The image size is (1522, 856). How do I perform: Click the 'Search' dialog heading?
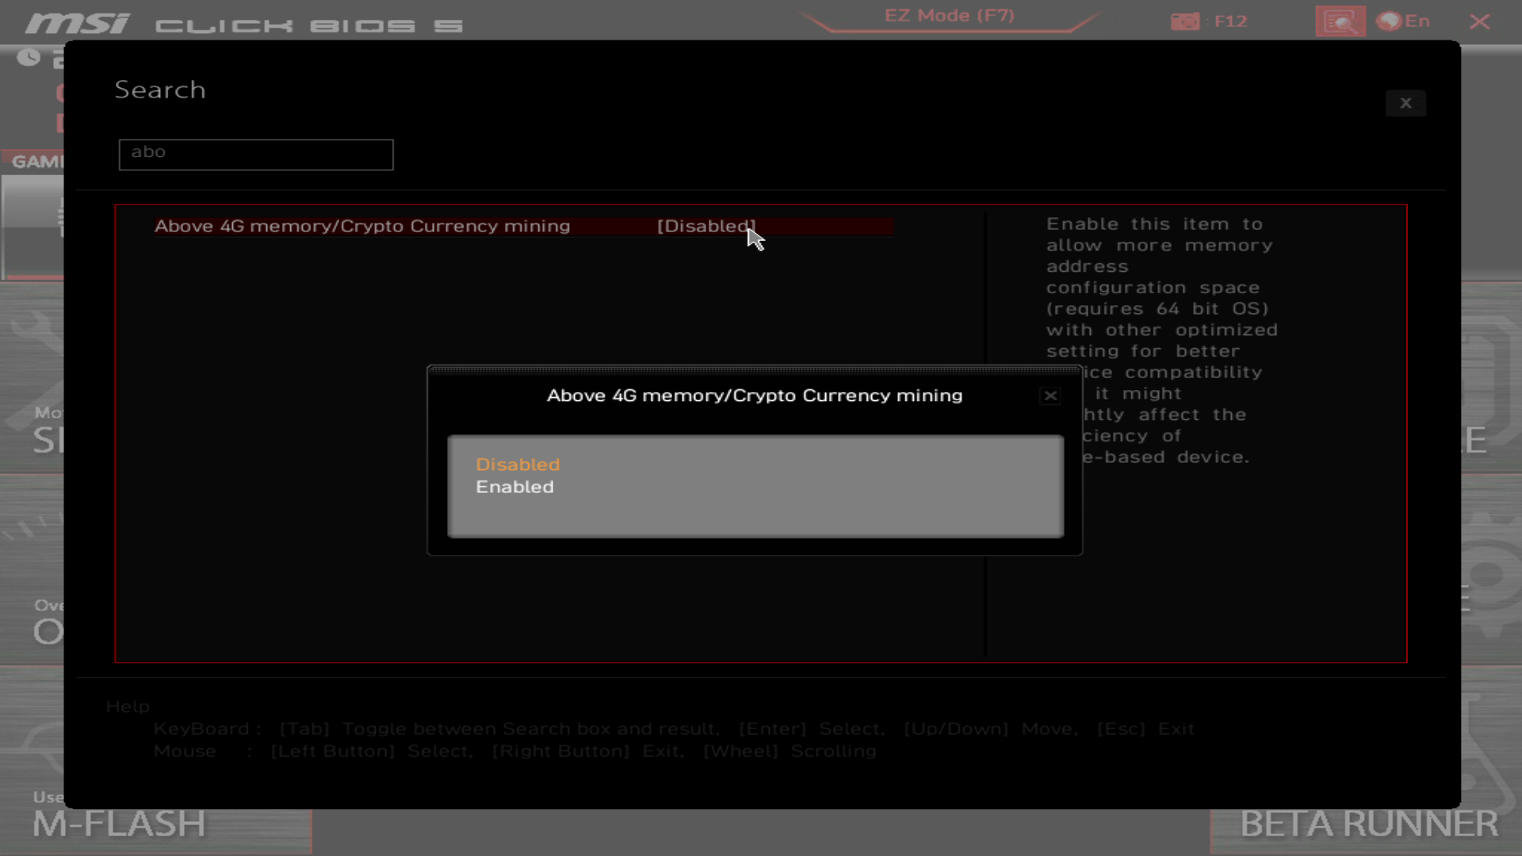click(x=160, y=90)
